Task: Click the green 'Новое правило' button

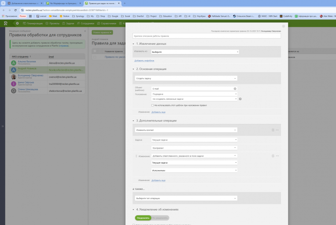Action: pos(102,32)
